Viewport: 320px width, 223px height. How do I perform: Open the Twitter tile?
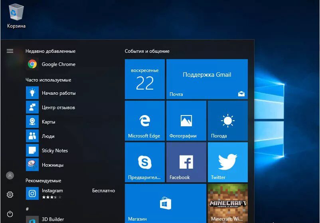tap(228, 162)
